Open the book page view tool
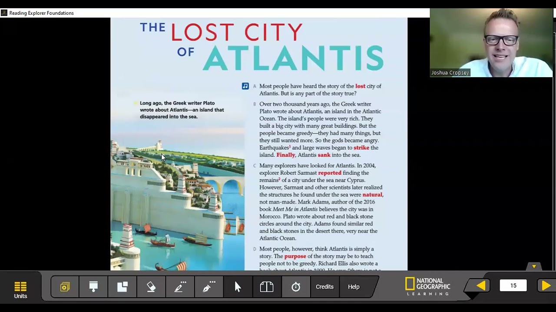The image size is (556, 312). coord(267,287)
